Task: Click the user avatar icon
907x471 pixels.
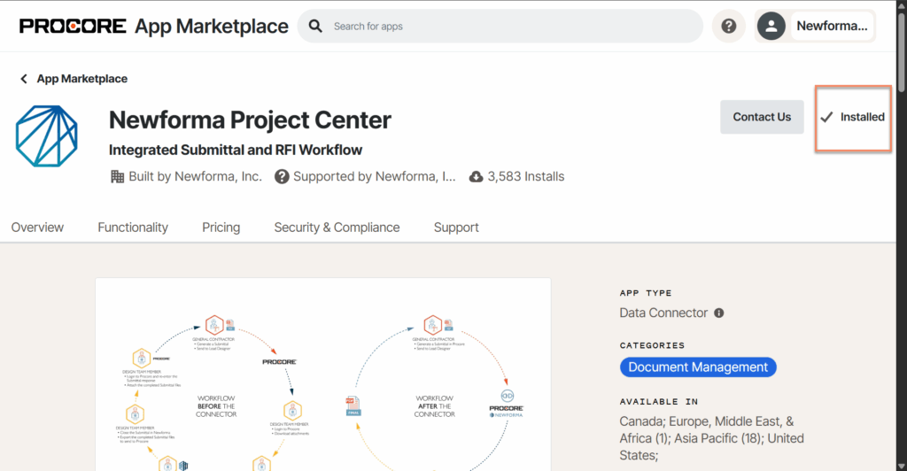Action: click(771, 27)
